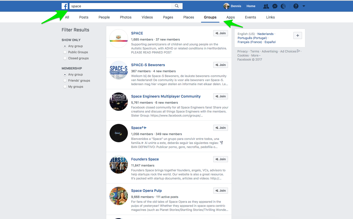Open the Terms footer link

point(255,51)
